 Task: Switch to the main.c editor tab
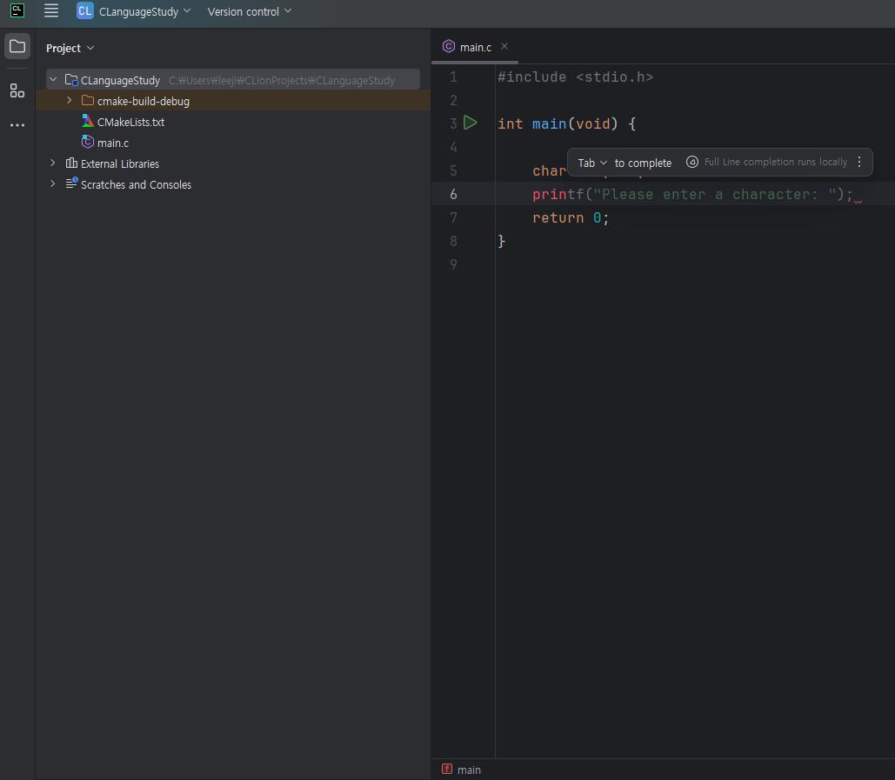coord(475,47)
